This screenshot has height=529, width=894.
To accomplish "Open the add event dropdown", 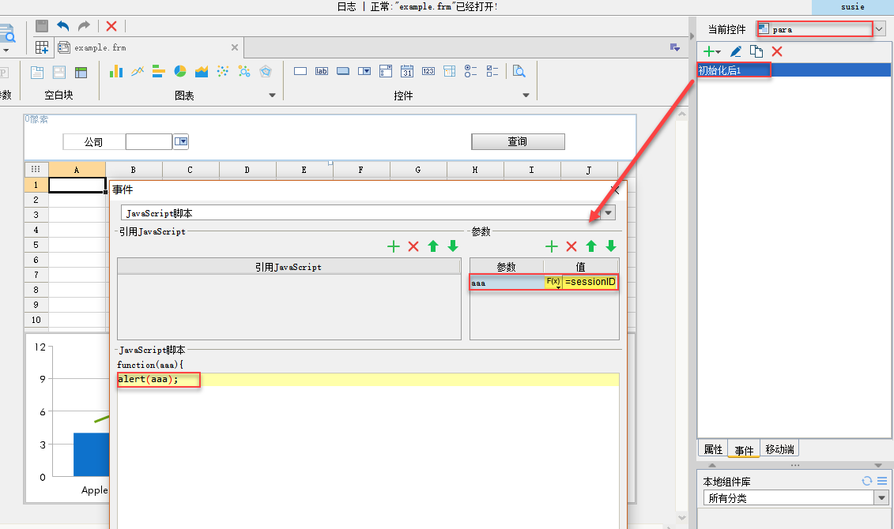I will click(711, 51).
